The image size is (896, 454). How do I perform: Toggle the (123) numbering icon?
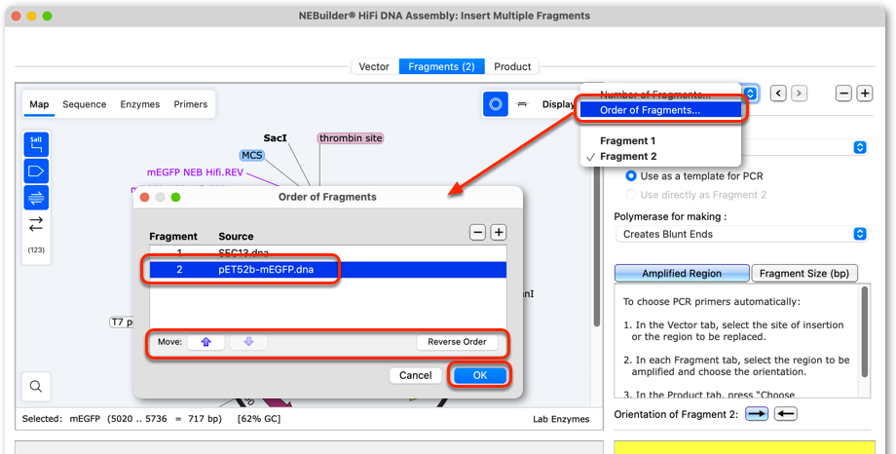[36, 249]
